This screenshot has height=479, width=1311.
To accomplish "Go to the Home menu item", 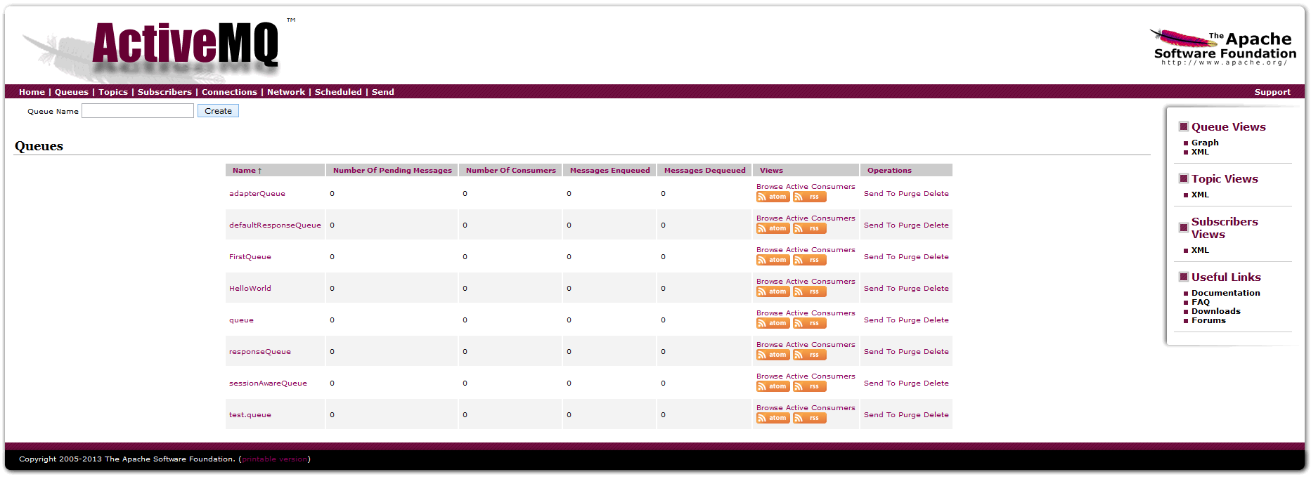I will point(32,92).
